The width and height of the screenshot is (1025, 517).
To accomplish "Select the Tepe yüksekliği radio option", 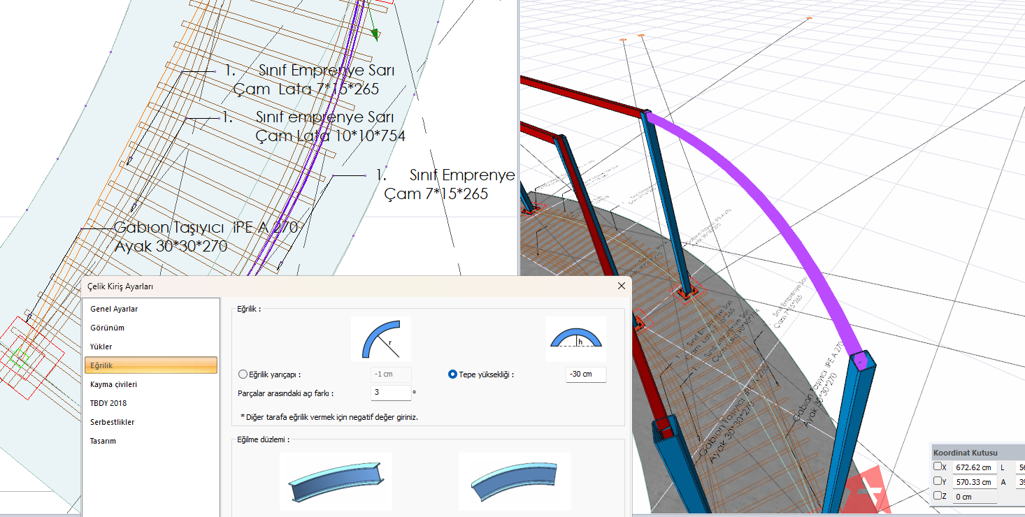I will tap(452, 374).
